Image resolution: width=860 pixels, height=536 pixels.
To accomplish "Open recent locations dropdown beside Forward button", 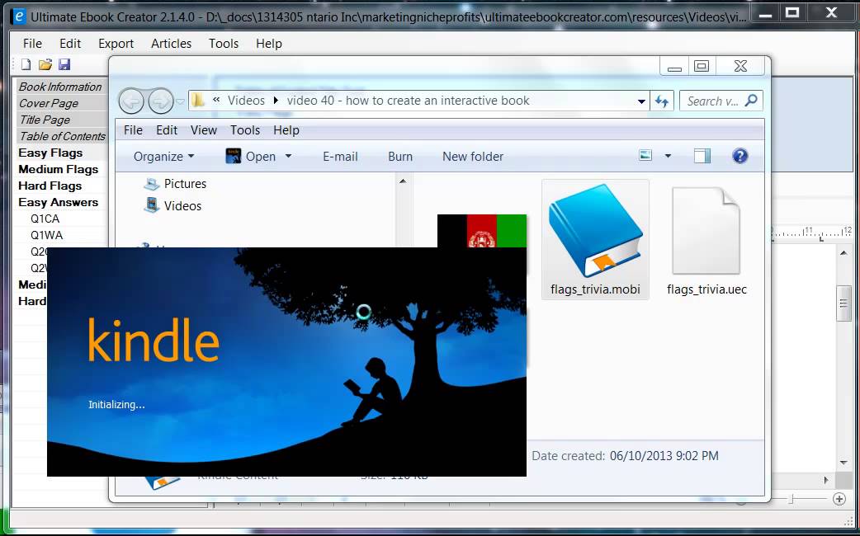I will (180, 101).
